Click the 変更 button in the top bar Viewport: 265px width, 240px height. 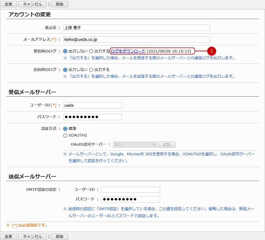click(8, 5)
